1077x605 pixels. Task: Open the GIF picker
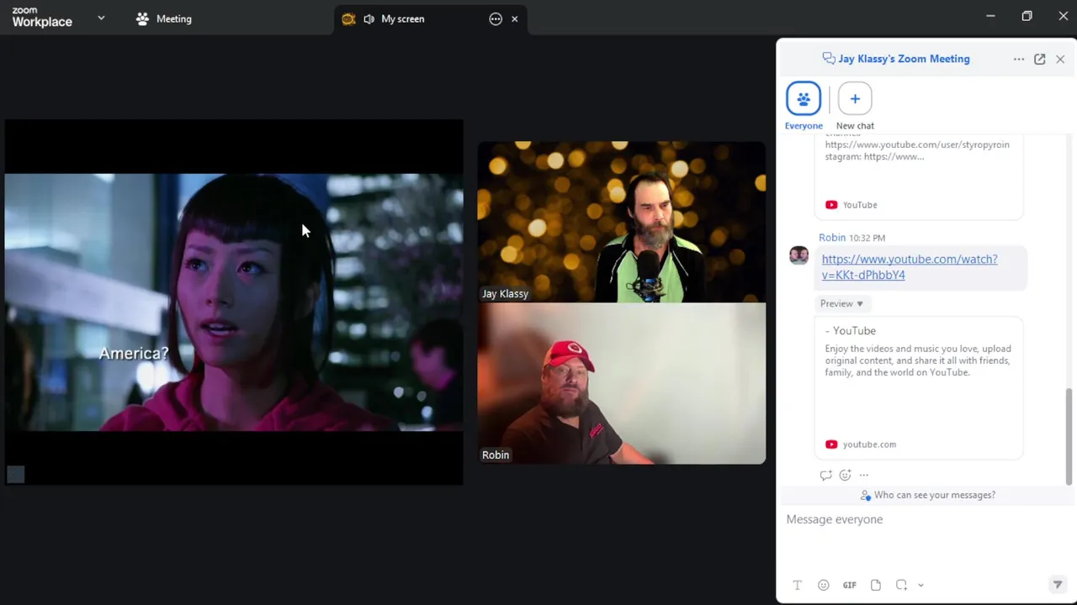[x=850, y=585]
